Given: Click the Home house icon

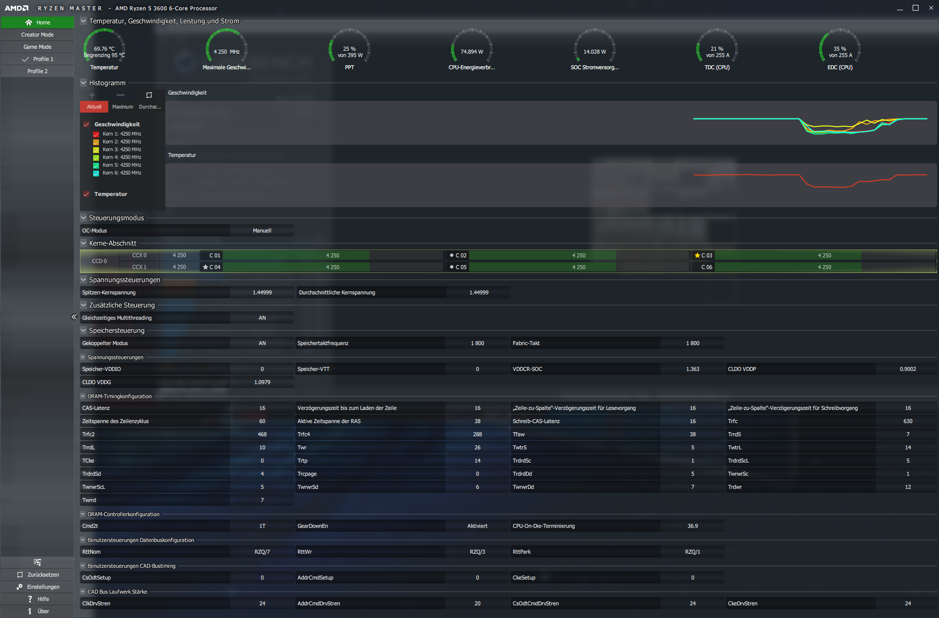Looking at the screenshot, I should coord(29,22).
